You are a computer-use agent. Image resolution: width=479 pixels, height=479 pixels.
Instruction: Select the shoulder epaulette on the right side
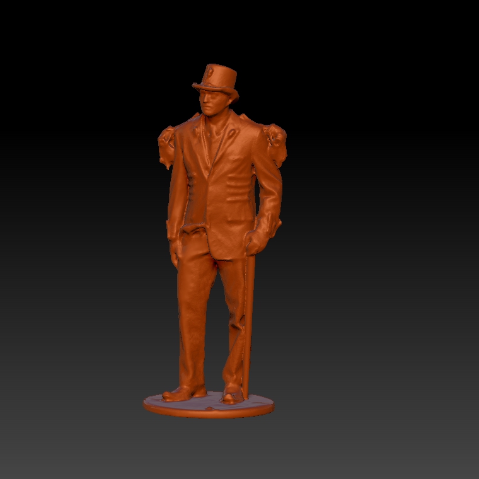coord(276,142)
